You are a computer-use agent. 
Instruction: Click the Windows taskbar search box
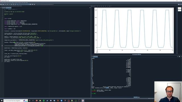pos(16,101)
